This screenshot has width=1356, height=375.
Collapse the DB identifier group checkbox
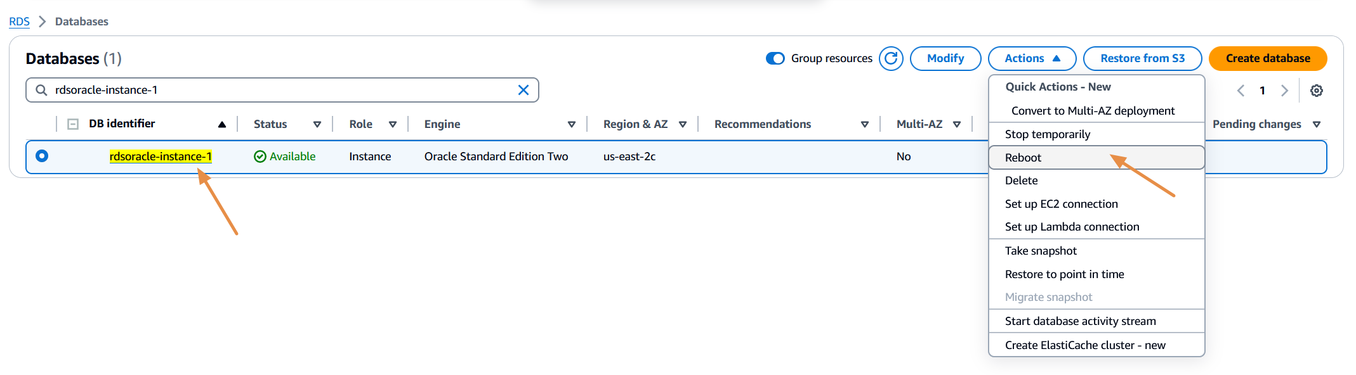pos(73,124)
